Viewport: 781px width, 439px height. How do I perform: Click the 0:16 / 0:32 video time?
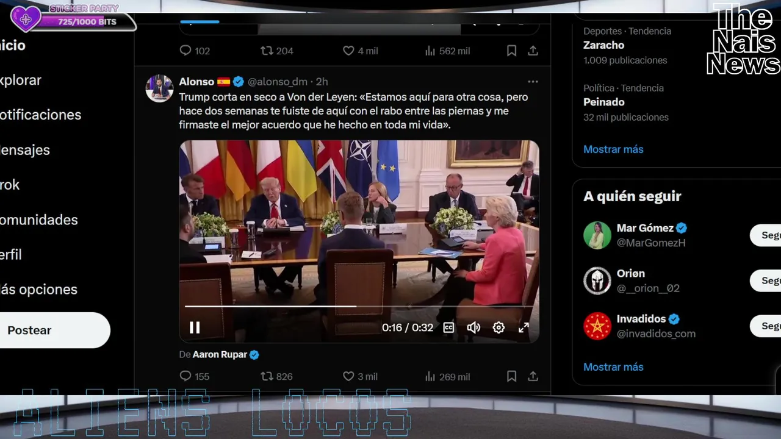(x=408, y=327)
